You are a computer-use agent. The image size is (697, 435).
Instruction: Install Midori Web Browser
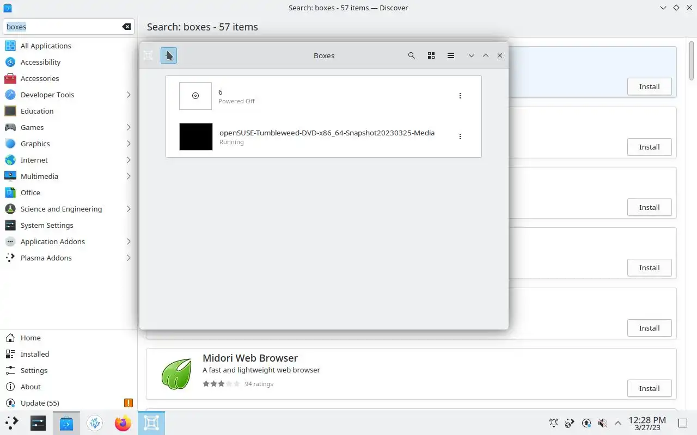[x=649, y=388]
